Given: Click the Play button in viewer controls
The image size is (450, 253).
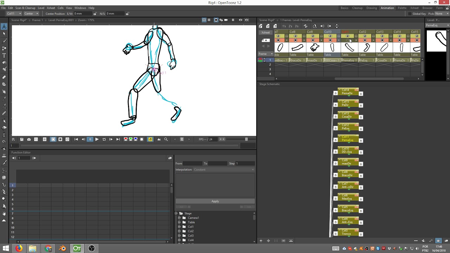Looking at the screenshot, I should 97,140.
